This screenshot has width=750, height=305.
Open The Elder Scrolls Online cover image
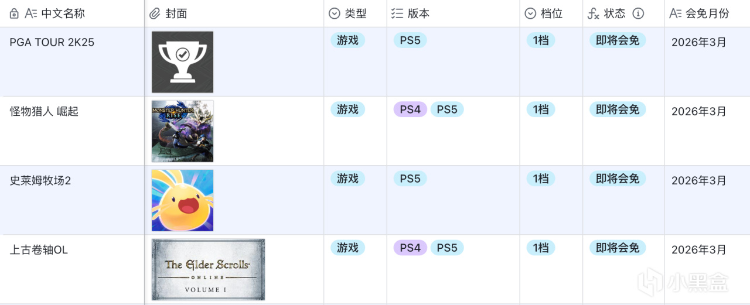click(208, 269)
